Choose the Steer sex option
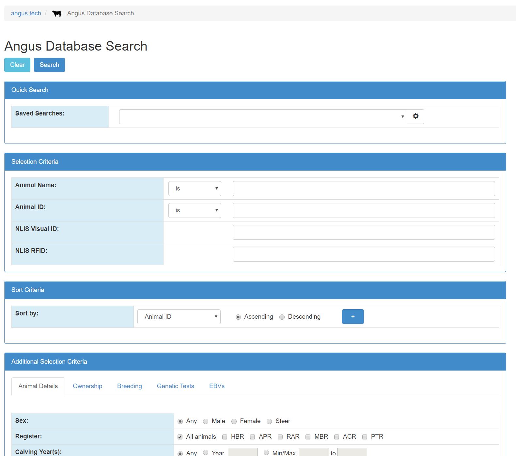Viewport: 516px width, 456px height. click(269, 421)
